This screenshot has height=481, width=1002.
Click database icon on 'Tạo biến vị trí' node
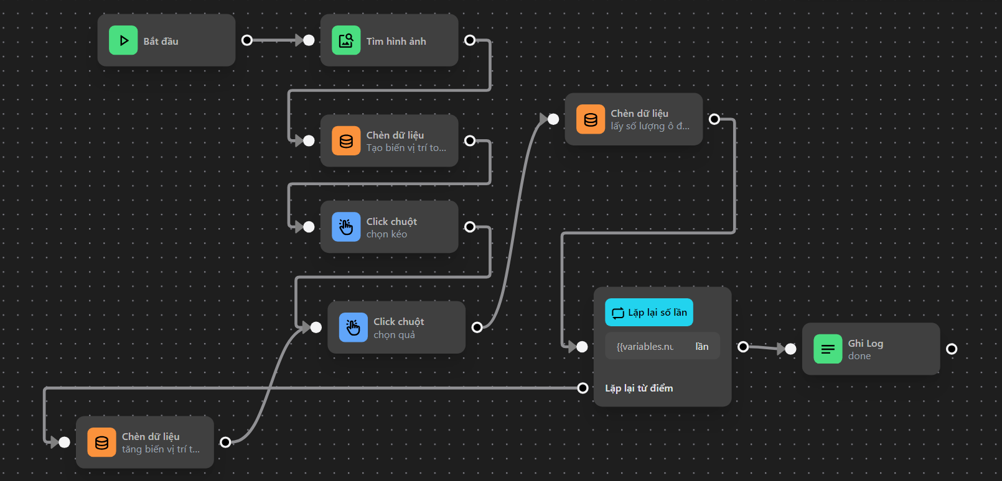click(346, 141)
